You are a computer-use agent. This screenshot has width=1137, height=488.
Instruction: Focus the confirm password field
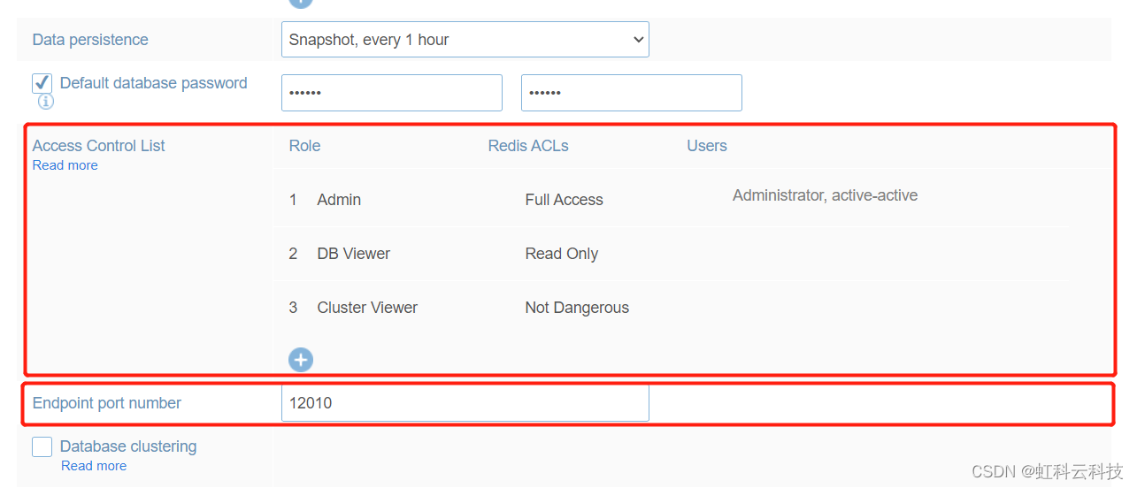[631, 93]
